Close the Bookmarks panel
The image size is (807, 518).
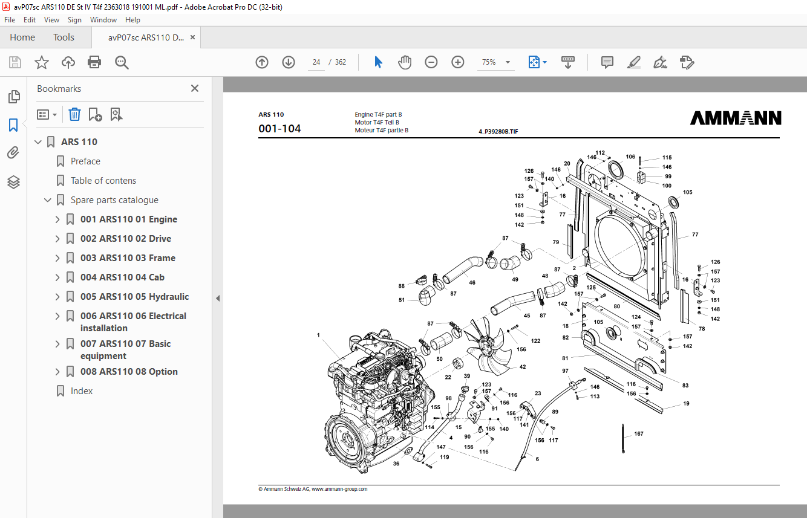click(x=195, y=88)
